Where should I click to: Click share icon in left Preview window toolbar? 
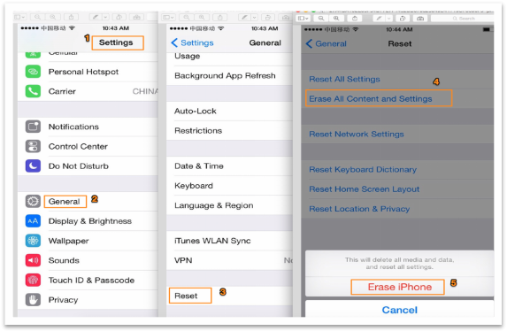71,17
